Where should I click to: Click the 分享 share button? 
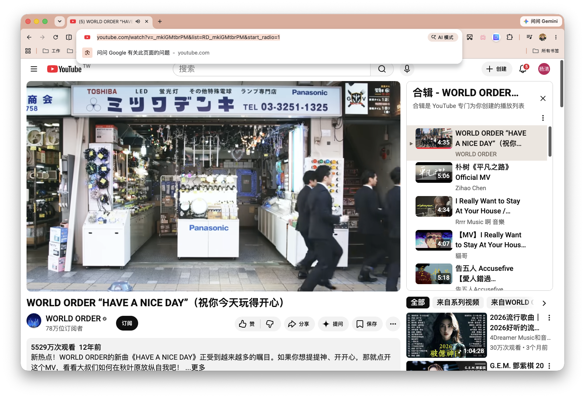pos(299,324)
